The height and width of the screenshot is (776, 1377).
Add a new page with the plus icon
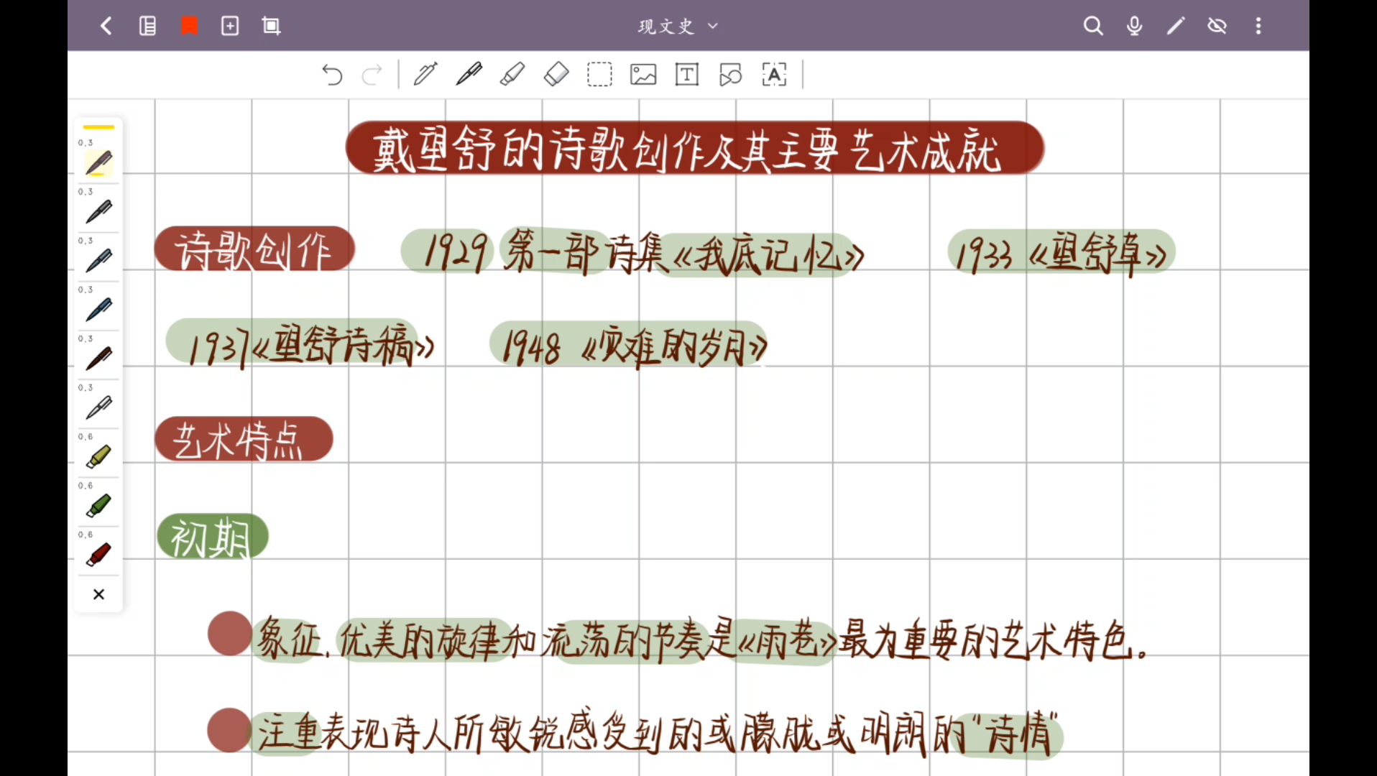[230, 27]
